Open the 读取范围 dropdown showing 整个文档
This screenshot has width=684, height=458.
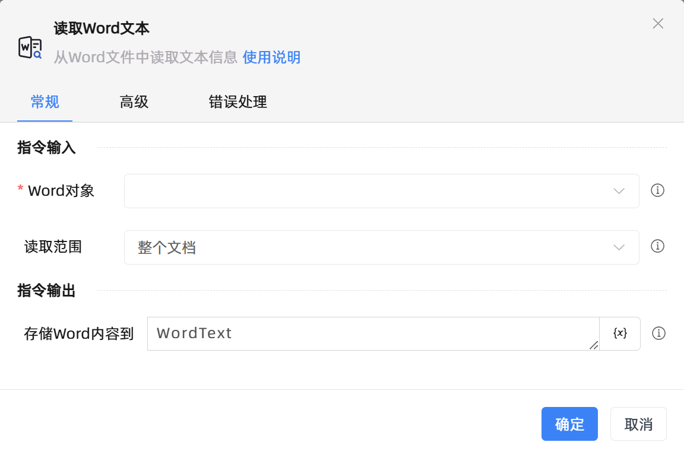coord(382,247)
